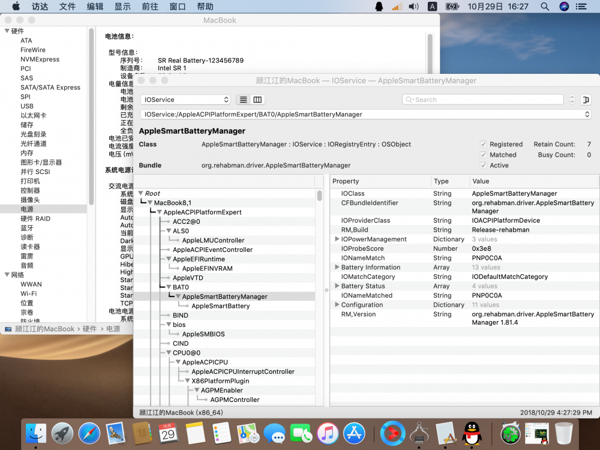This screenshot has height=450, width=600.
Task: Toggle the Active checkbox
Action: point(483,166)
